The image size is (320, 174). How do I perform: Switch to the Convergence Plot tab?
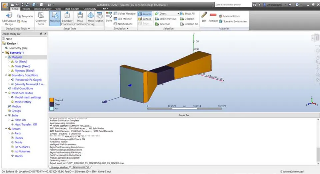coord(81,167)
